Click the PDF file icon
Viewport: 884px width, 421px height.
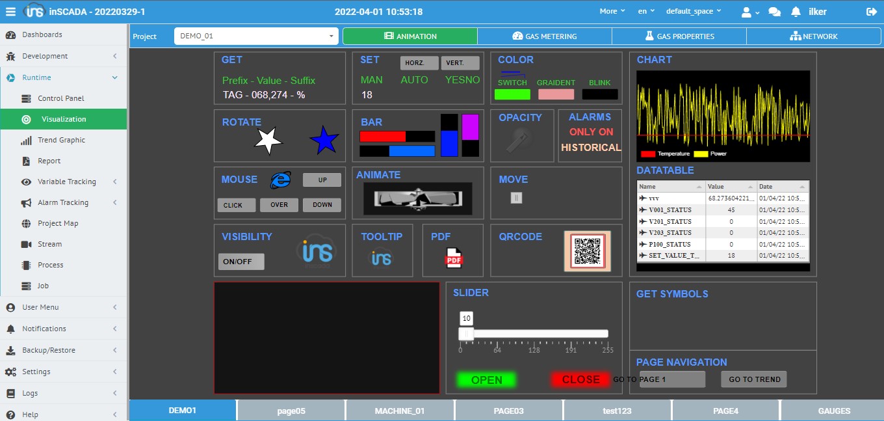point(453,258)
